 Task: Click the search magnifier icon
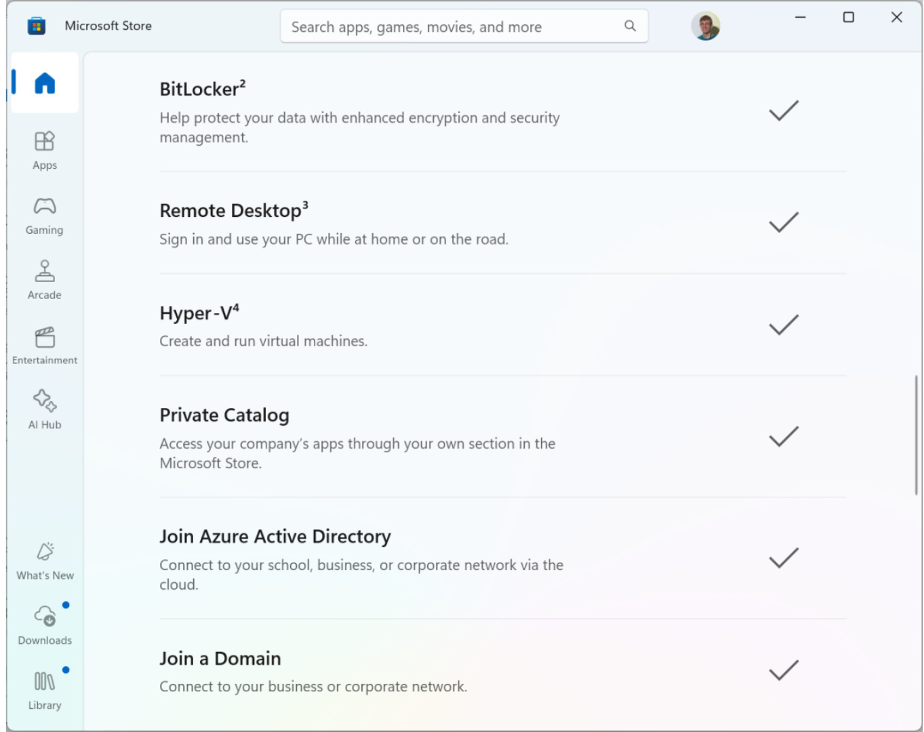click(x=630, y=26)
